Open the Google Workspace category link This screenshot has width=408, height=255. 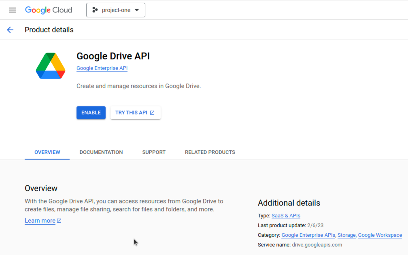pos(380,235)
